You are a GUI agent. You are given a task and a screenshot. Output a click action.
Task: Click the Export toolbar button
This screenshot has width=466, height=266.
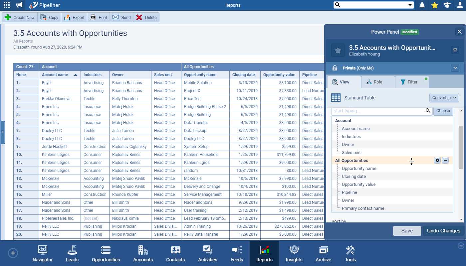[x=74, y=17]
